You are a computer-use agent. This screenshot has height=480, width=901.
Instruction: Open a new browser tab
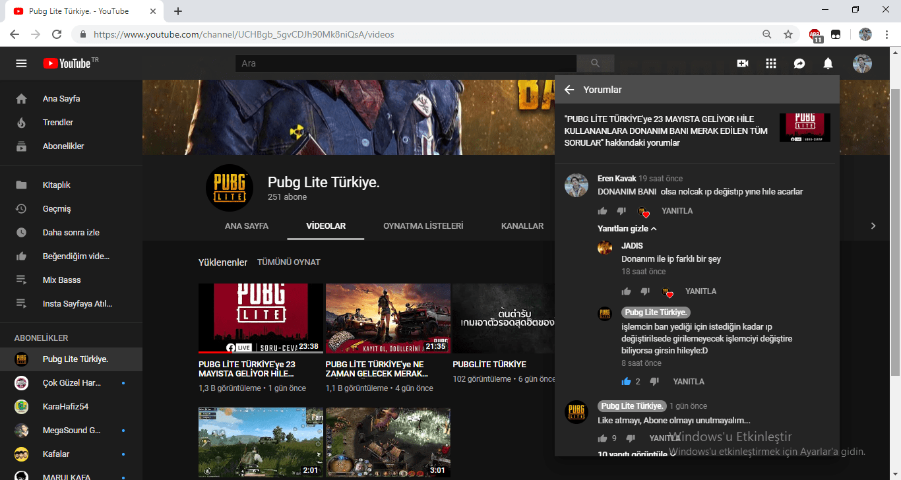tap(178, 11)
